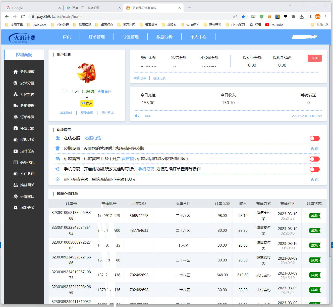Toggle the 手机号码 switch
Image resolution: width=333 pixels, height=307 pixels.
[x=315, y=169]
